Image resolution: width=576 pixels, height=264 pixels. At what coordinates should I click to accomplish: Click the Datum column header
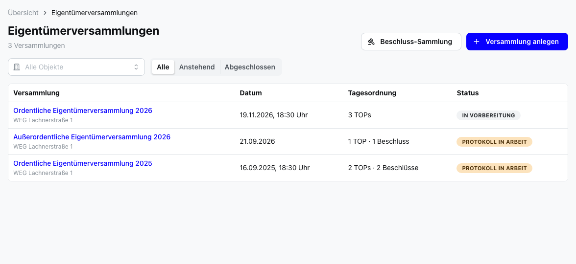click(251, 93)
